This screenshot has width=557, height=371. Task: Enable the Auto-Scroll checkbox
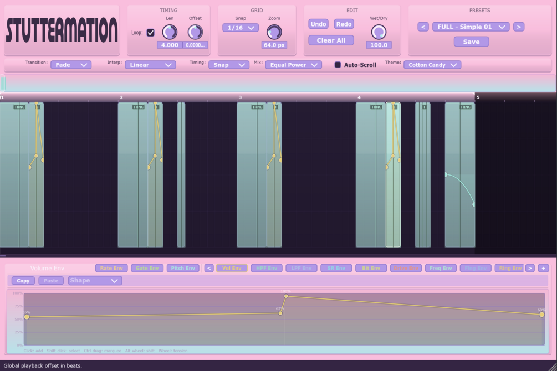pos(338,65)
